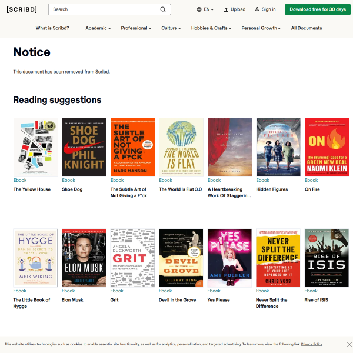Click Download free for 30 days
Image resolution: width=353 pixels, height=353 pixels.
(x=318, y=9)
